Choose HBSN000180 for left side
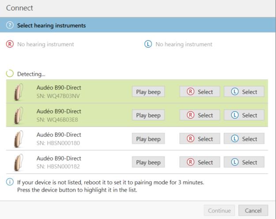This screenshot has height=219, width=276. 244,139
